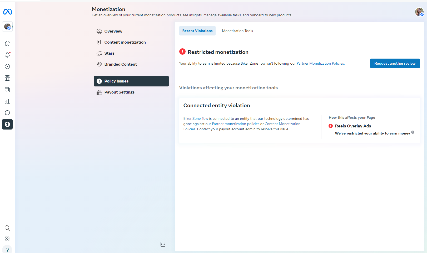Open the Planner grid icon in sidebar
The height and width of the screenshot is (253, 427).
[7, 78]
